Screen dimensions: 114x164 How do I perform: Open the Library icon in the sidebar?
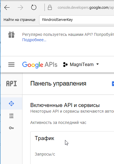point(11,116)
